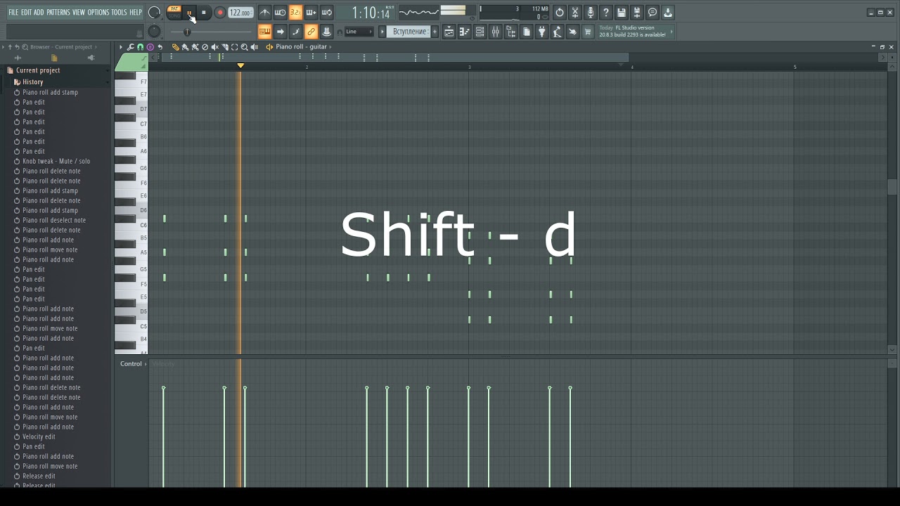Click the question mark help icon
900x506 pixels.
[606, 13]
